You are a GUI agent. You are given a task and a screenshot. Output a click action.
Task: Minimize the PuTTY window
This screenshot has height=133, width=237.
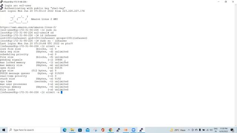(x=218, y=2)
